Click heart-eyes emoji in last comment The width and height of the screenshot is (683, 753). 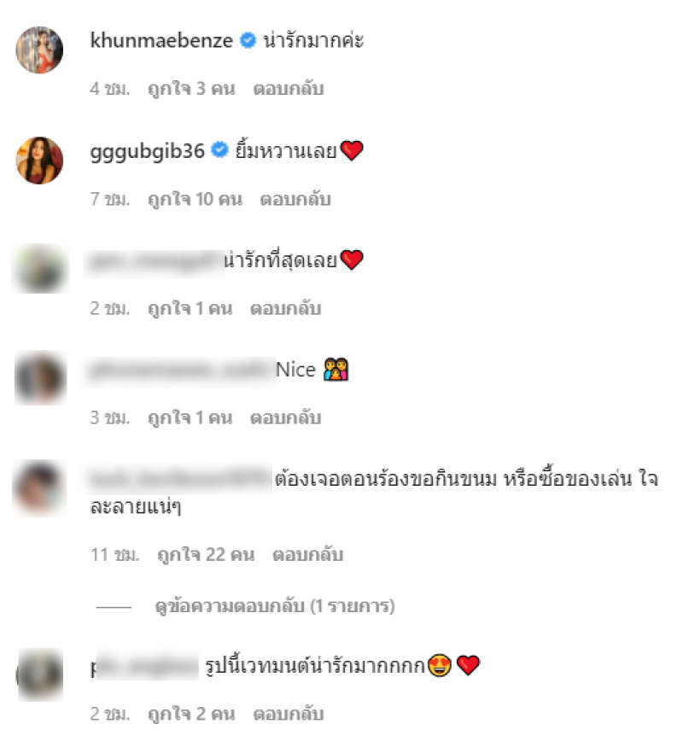pos(440,666)
